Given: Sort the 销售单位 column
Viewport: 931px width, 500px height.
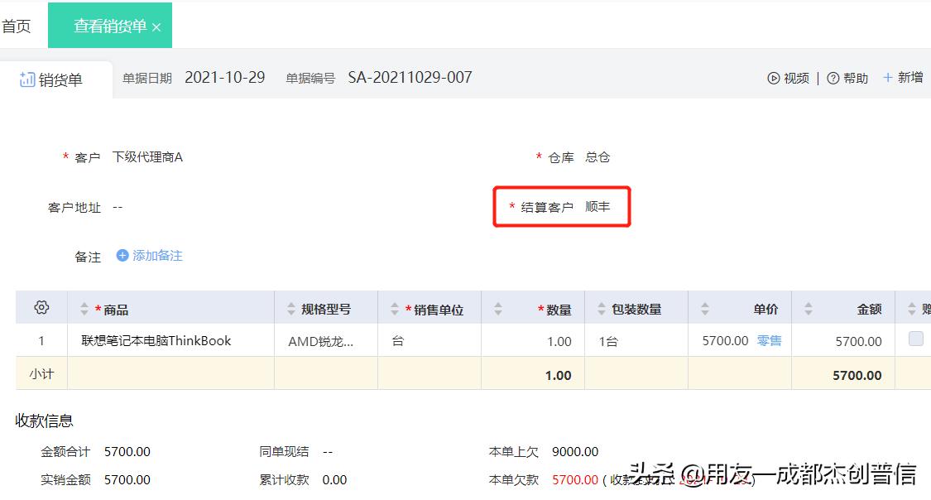Looking at the screenshot, I should tap(393, 306).
